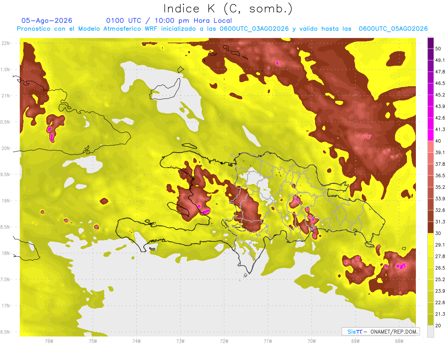
Task: Click the '76W' longitude label
Action: (x=49, y=341)
